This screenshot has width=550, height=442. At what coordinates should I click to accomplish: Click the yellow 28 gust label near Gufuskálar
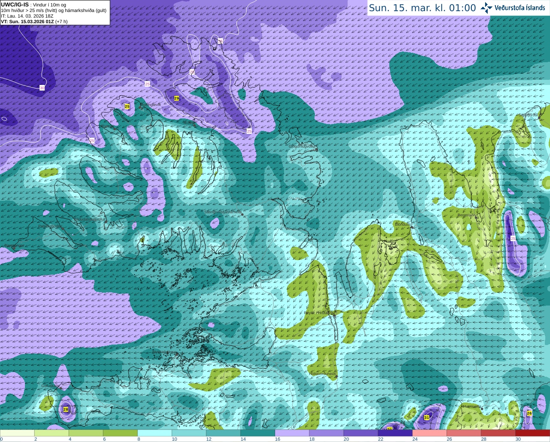(x=66, y=409)
